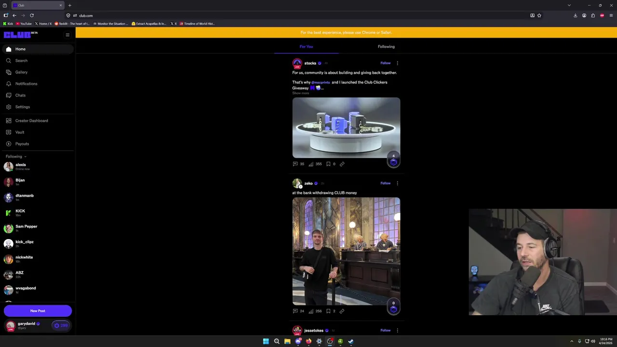
Task: Collapse the Following list in the sidebar
Action: pyautogui.click(x=16, y=157)
